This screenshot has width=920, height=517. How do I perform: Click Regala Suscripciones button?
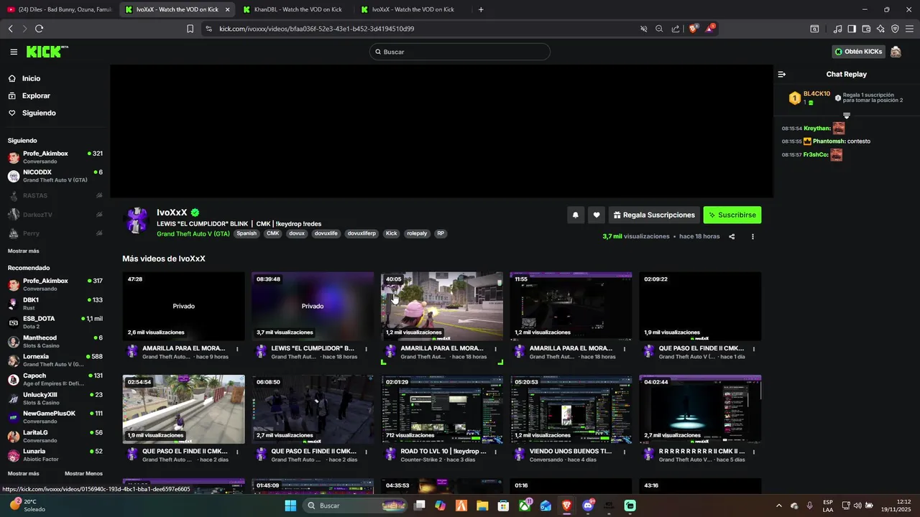click(x=654, y=215)
